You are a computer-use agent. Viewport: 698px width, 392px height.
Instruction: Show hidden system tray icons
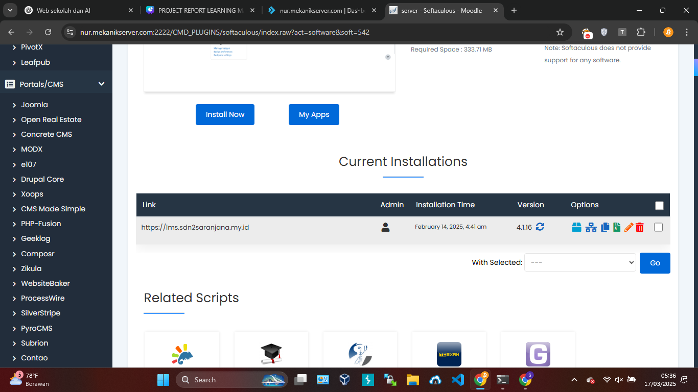[x=574, y=380]
